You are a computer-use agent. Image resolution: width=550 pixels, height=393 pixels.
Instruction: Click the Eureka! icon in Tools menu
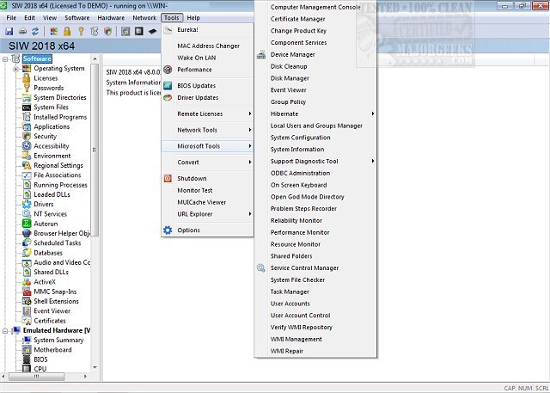coord(168,30)
